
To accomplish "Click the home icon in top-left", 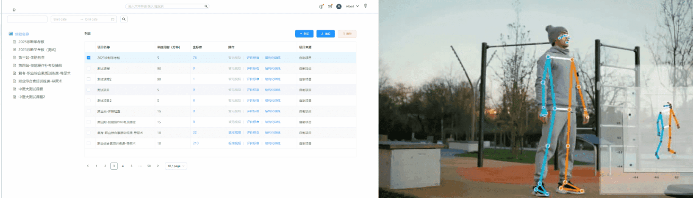I will [x=14, y=10].
